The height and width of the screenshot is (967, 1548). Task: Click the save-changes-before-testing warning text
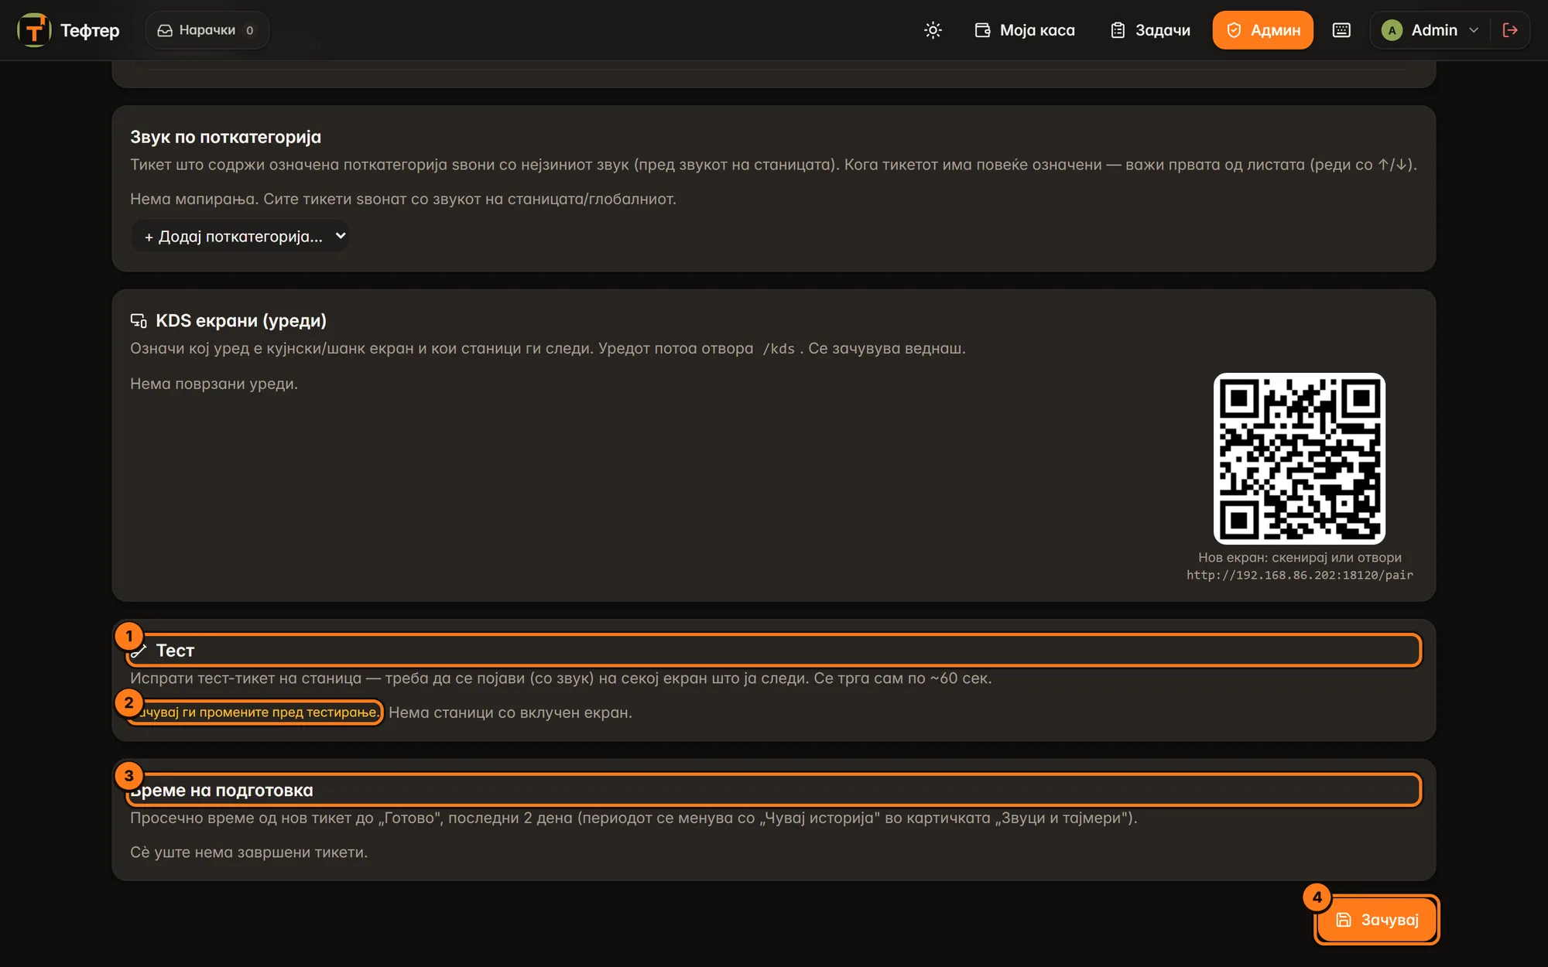255,712
